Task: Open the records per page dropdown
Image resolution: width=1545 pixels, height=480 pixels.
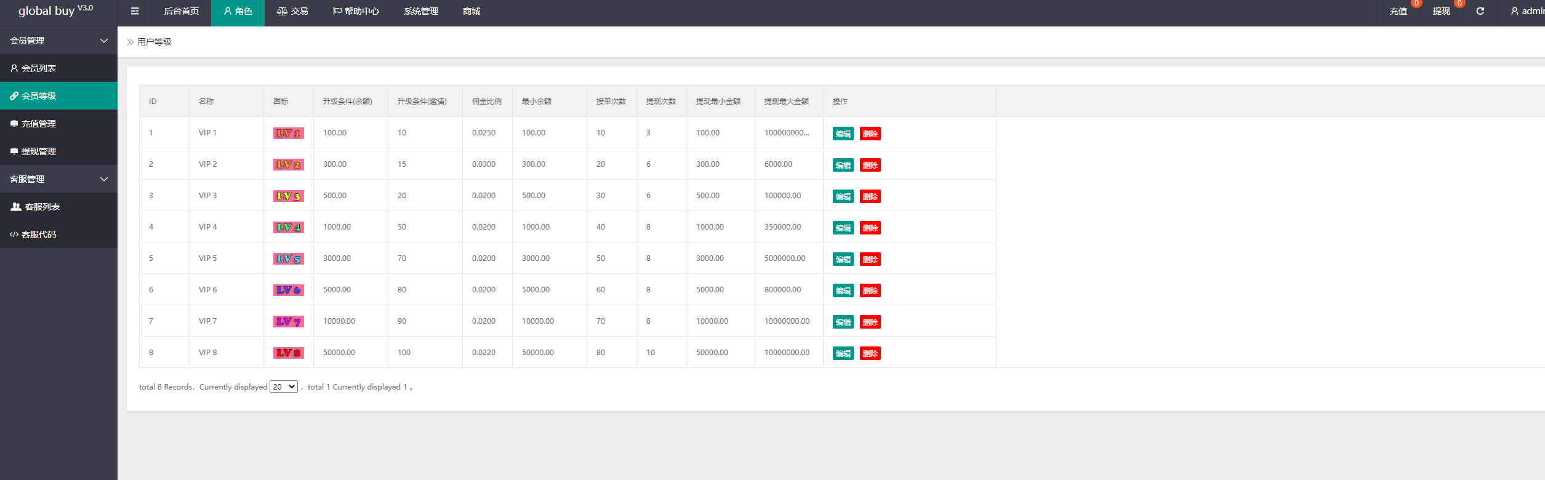Action: pos(284,386)
